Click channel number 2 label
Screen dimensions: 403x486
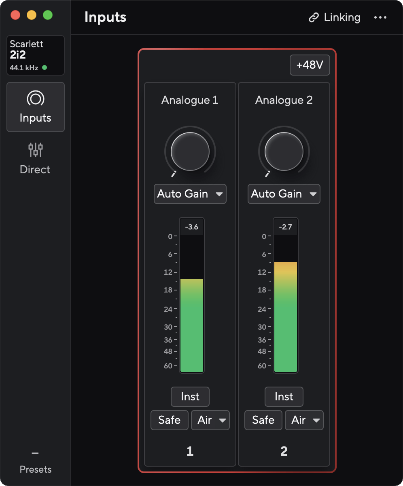[x=284, y=451]
